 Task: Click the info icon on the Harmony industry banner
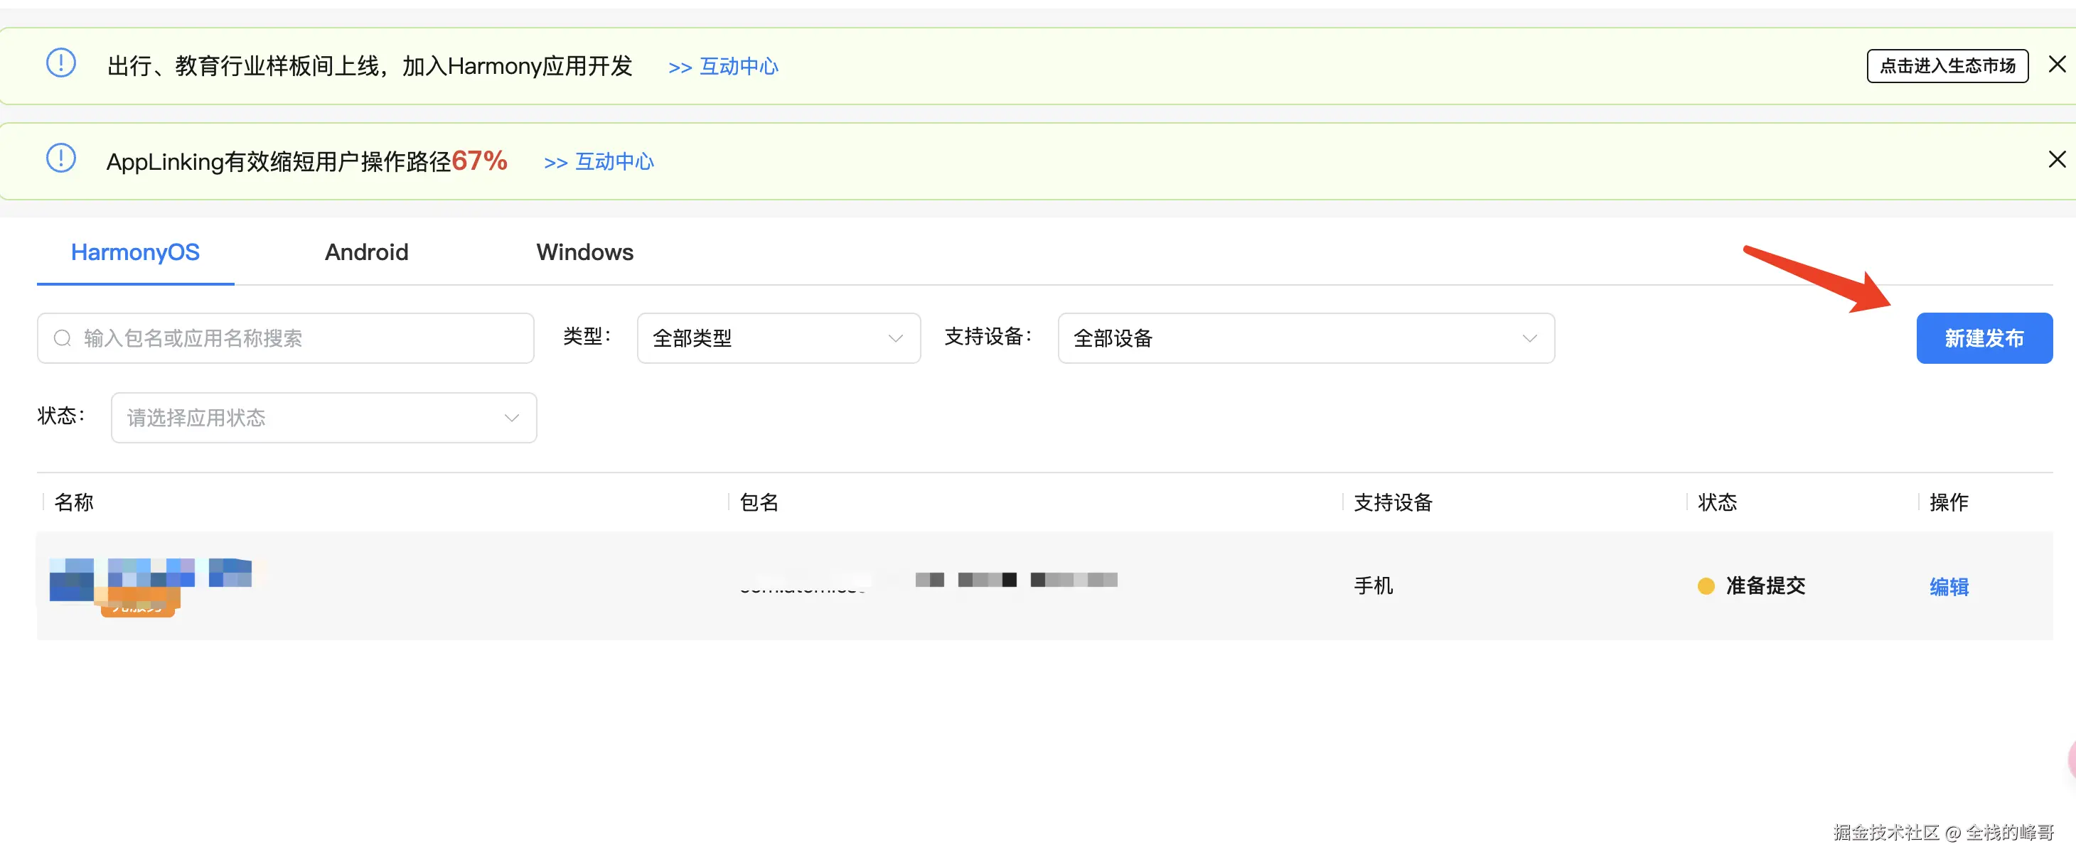click(x=60, y=63)
